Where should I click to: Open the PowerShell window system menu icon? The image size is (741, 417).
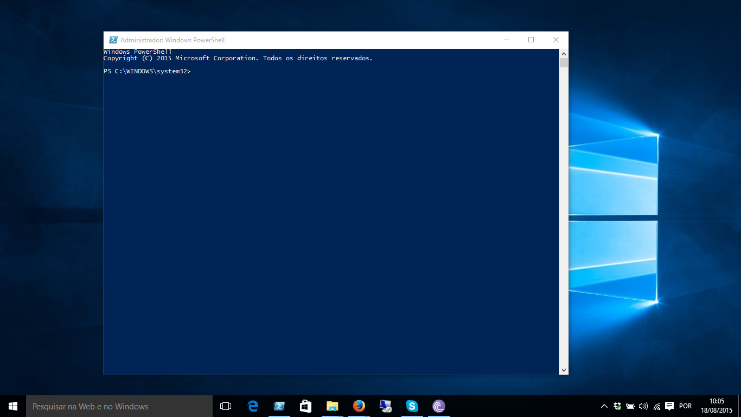pyautogui.click(x=113, y=40)
